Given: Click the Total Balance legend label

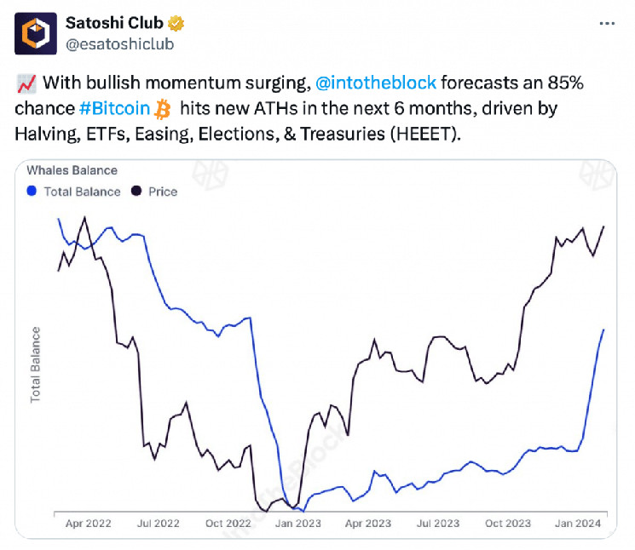Looking at the screenshot, I should click(82, 192).
